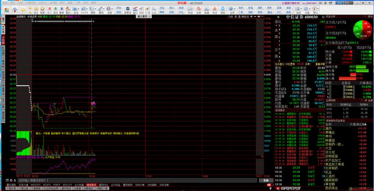Click the 撤单 cancel order icon
This screenshot has height=191, width=374.
(62, 10)
